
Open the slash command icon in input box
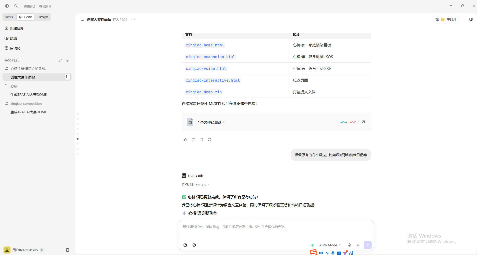tap(185, 245)
